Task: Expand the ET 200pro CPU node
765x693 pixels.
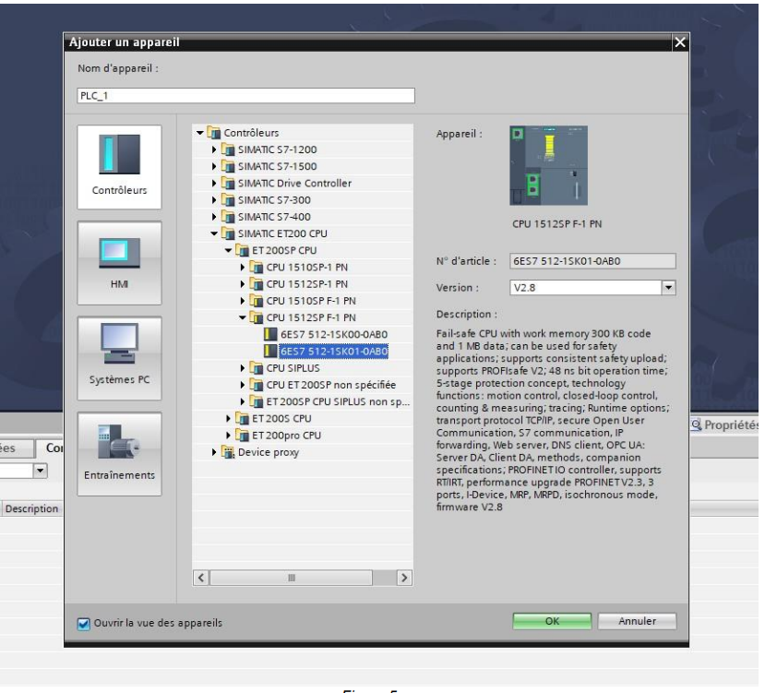Action: click(228, 436)
